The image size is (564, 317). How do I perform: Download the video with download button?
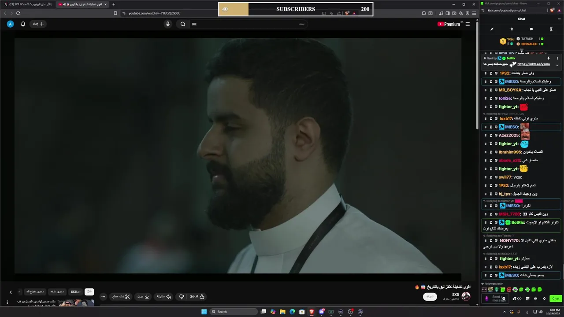pyautogui.click(x=143, y=297)
